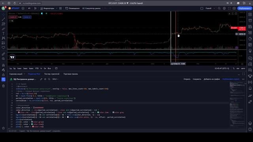This screenshot has width=253, height=142.
Task: Toggle magnet mode in left toolbar
Action: pyautogui.click(x=4, y=65)
